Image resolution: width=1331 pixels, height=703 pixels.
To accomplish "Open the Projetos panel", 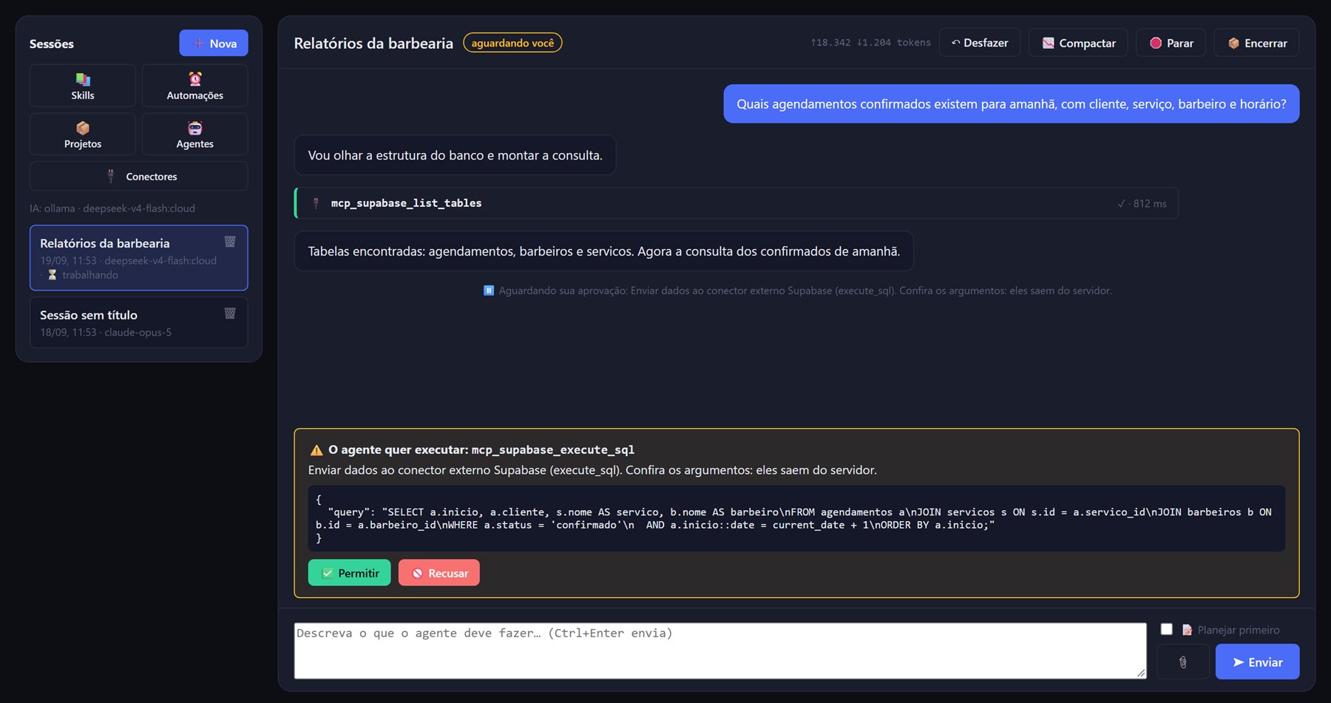I will tap(83, 135).
